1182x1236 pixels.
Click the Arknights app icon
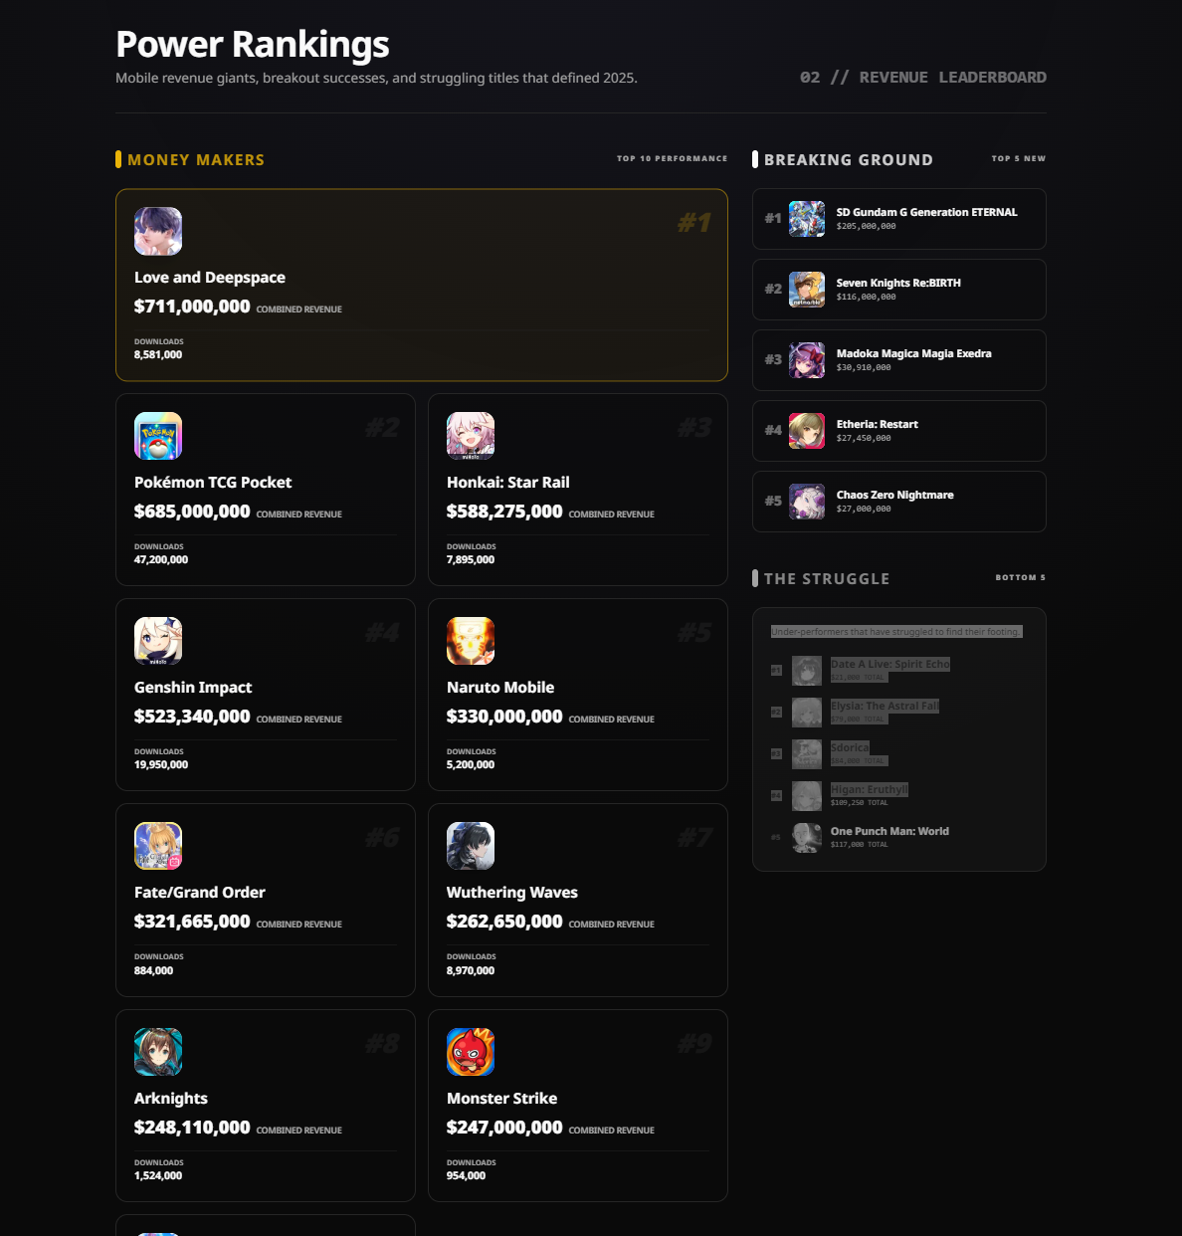(158, 1052)
